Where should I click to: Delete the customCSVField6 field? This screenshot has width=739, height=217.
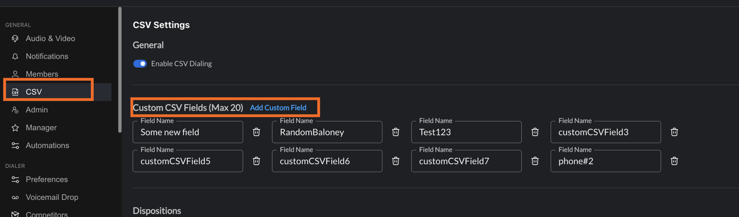pyautogui.click(x=395, y=161)
